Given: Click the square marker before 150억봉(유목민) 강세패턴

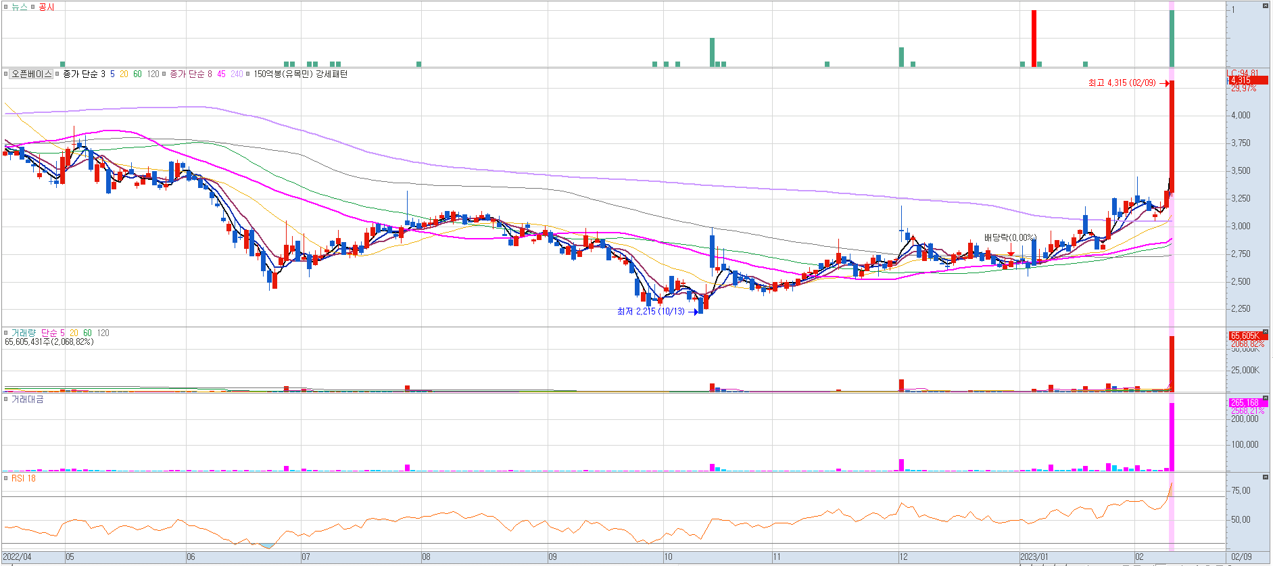Looking at the screenshot, I should [x=248, y=74].
